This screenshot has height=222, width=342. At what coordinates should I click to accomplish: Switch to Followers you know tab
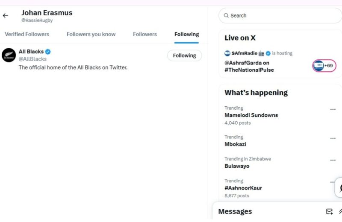pos(91,34)
